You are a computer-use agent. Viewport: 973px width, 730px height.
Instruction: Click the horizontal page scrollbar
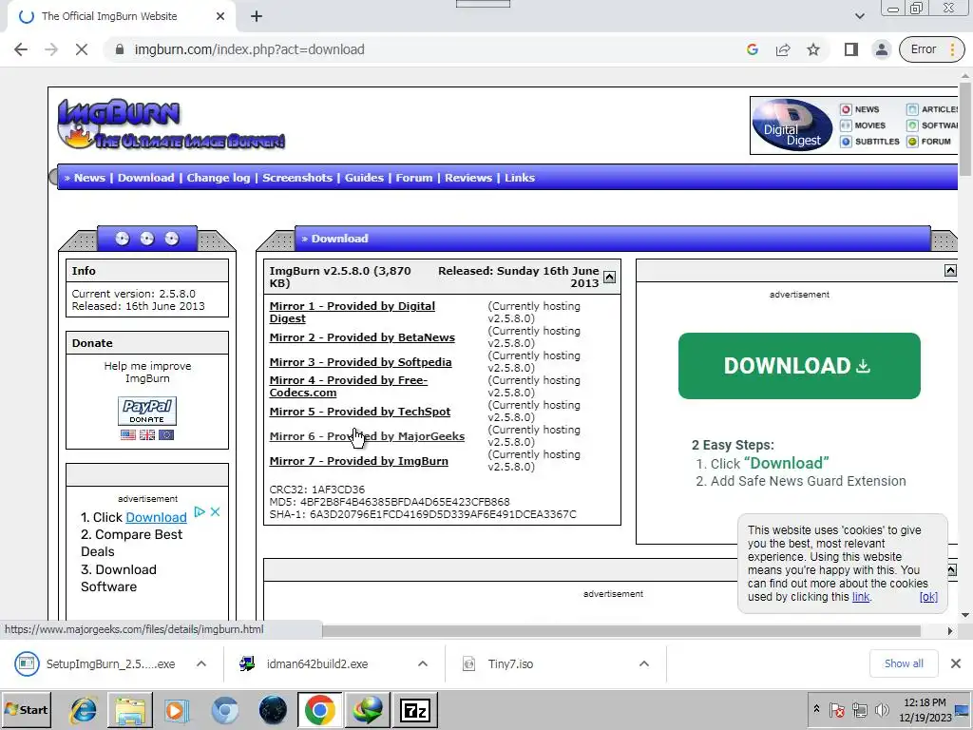pos(621,631)
